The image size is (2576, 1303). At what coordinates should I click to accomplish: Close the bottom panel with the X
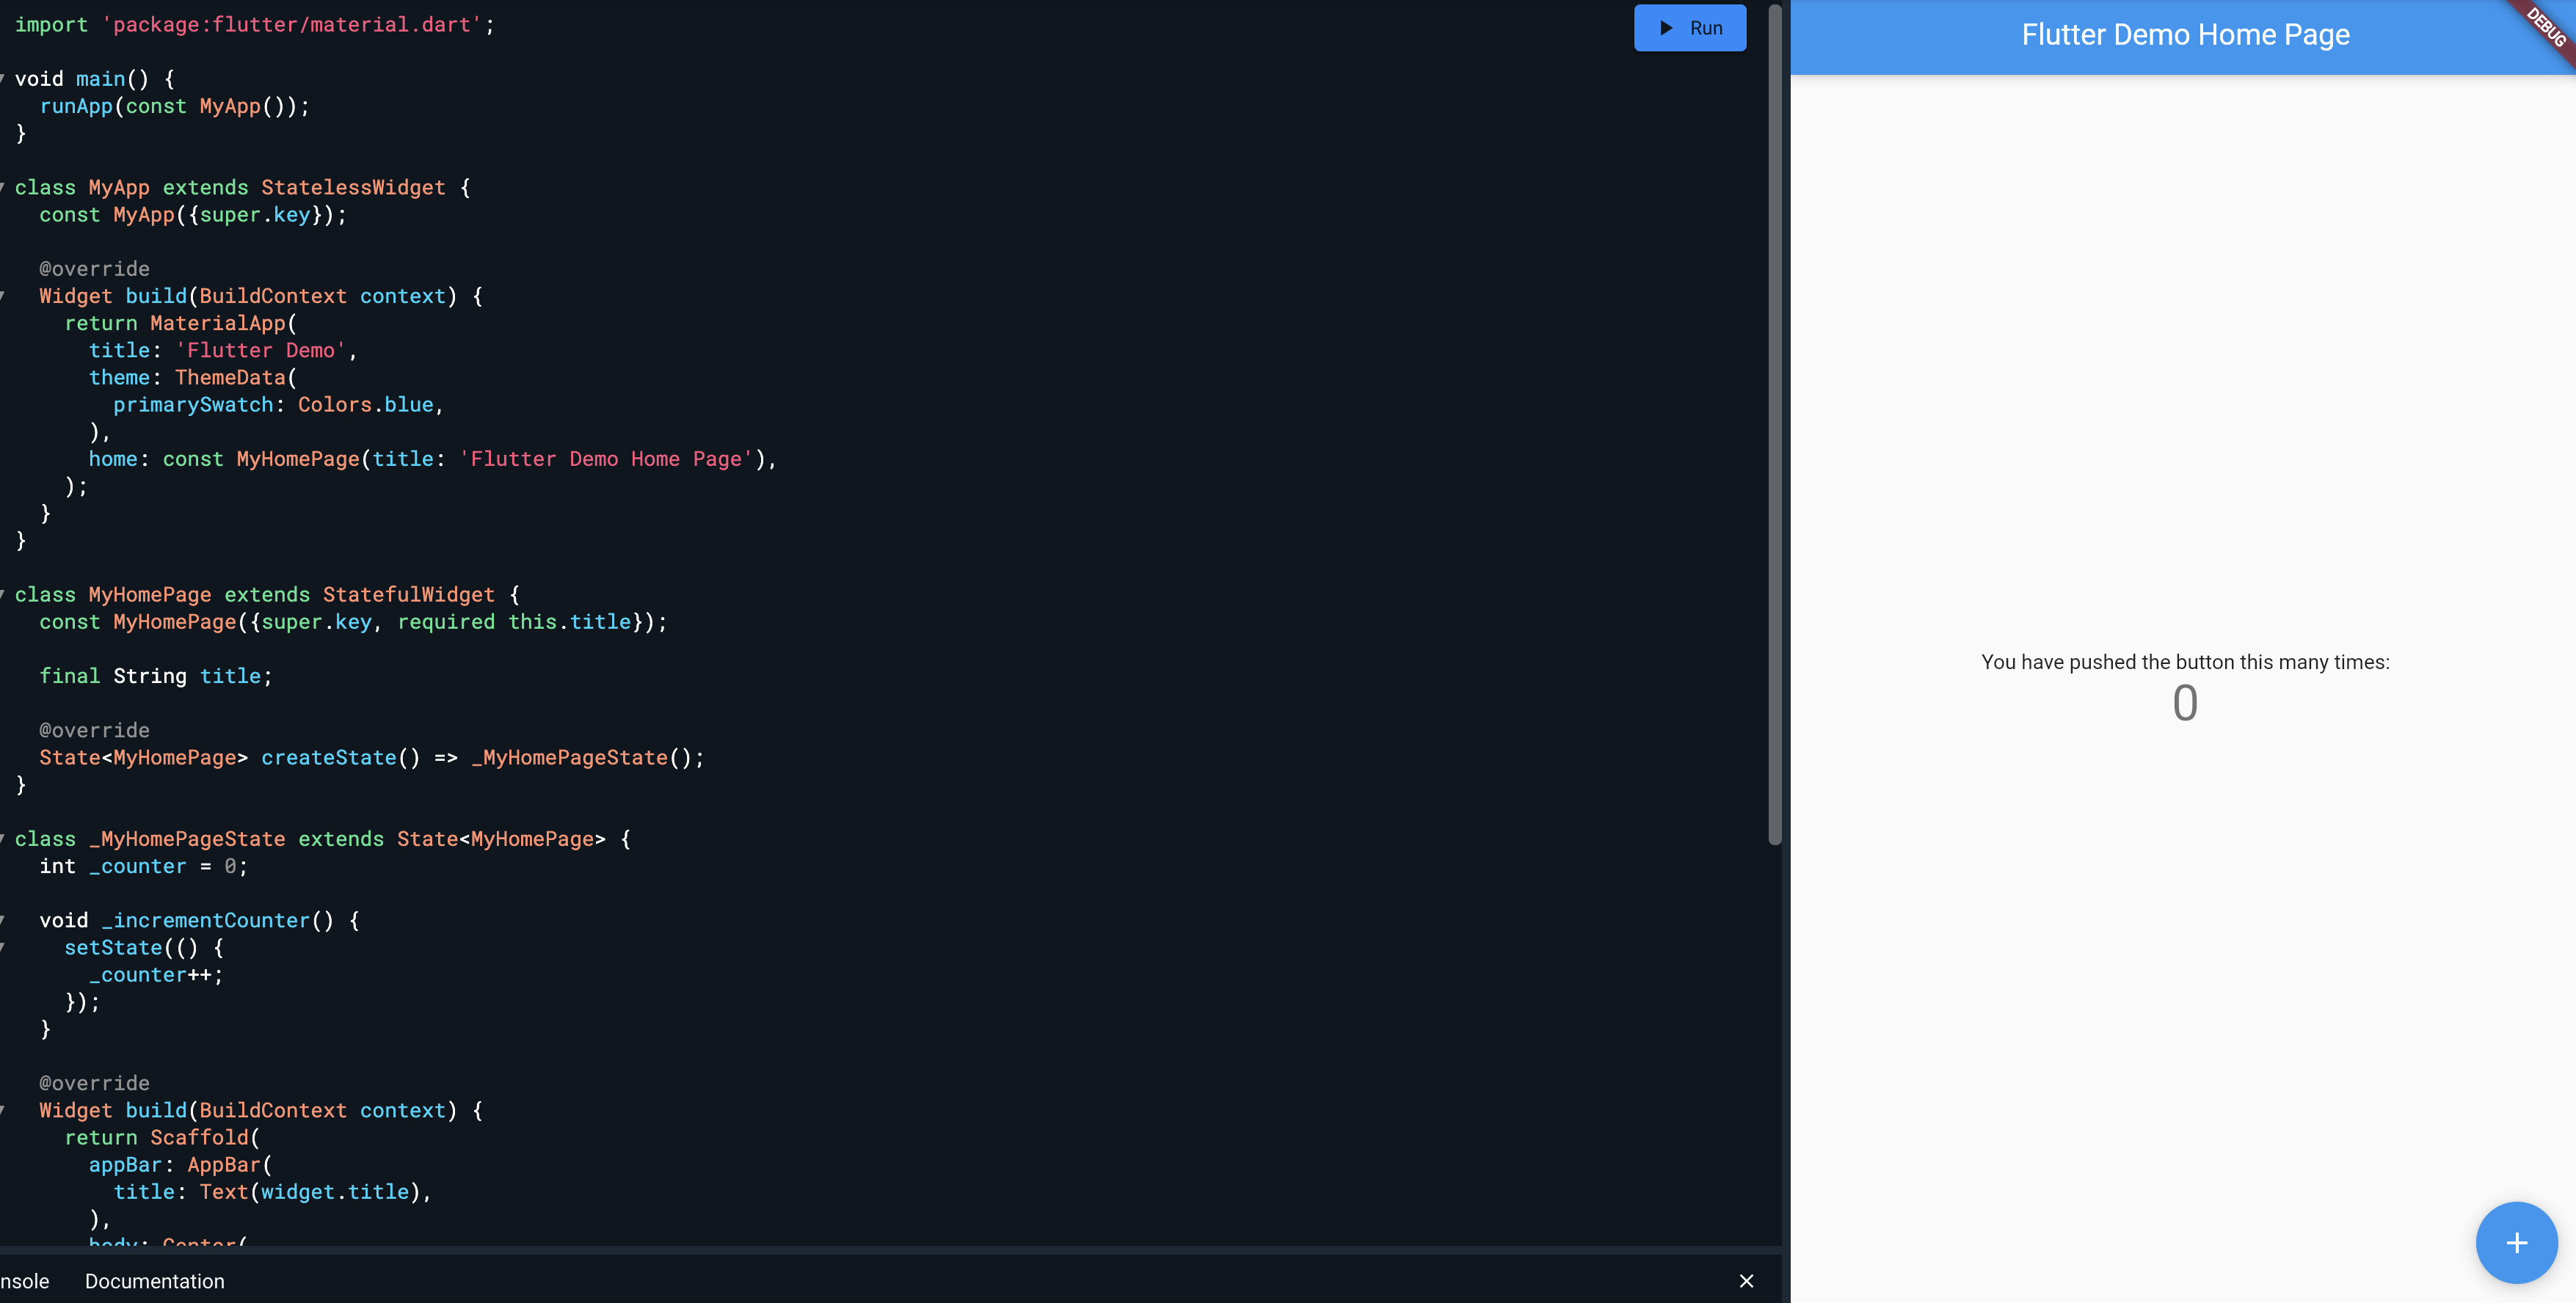coord(1746,1281)
